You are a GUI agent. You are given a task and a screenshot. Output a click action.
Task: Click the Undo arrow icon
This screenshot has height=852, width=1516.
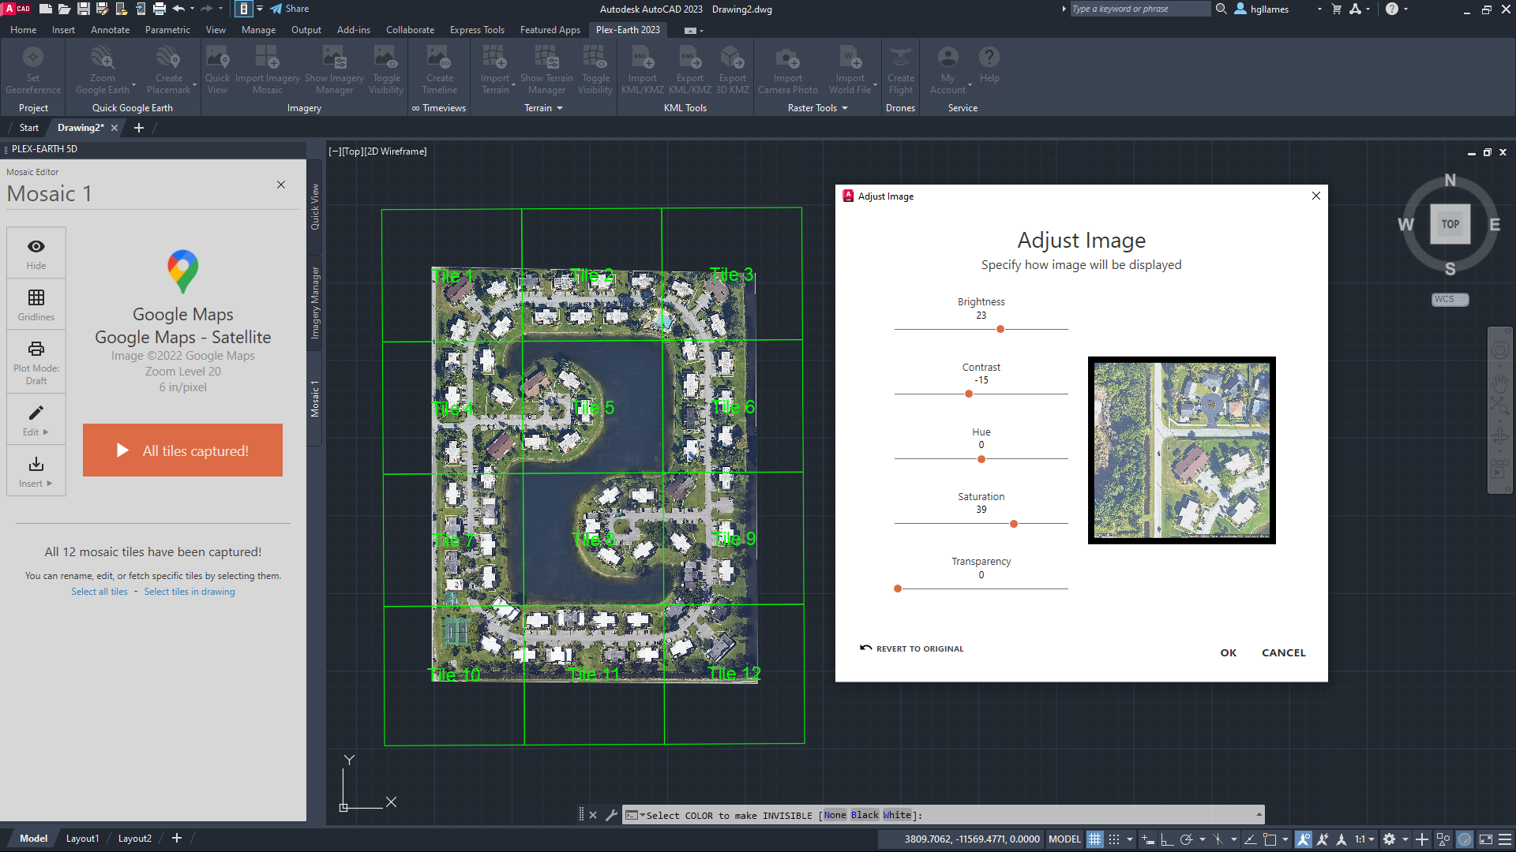(x=178, y=9)
